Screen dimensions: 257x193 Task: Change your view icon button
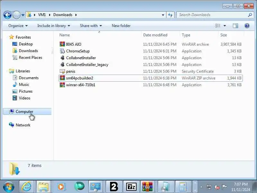pyautogui.click(x=218, y=26)
